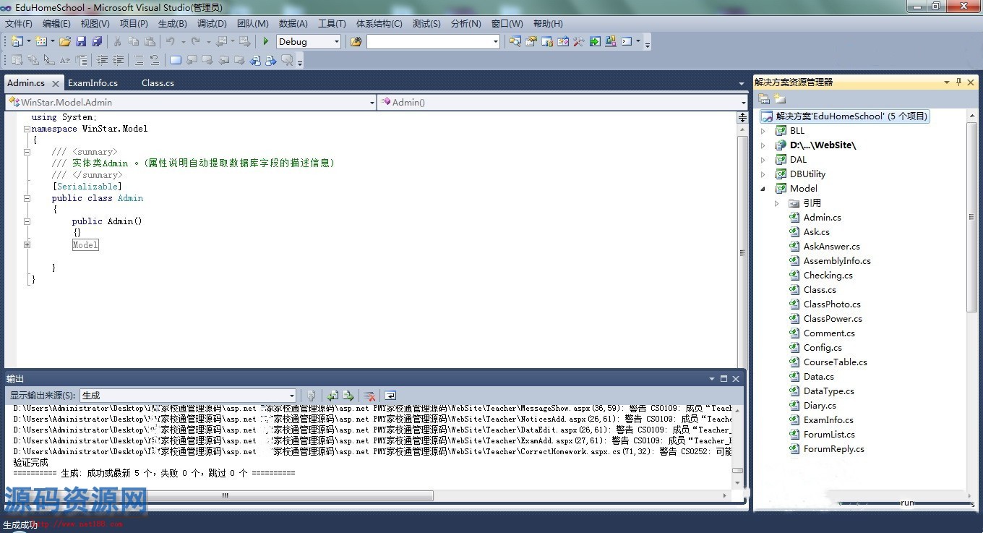Select AskAnswer.cs in Solution Explorer
983x533 pixels.
[831, 247]
